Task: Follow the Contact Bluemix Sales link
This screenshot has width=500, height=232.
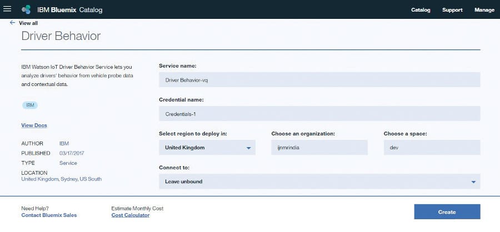Action: click(49, 215)
